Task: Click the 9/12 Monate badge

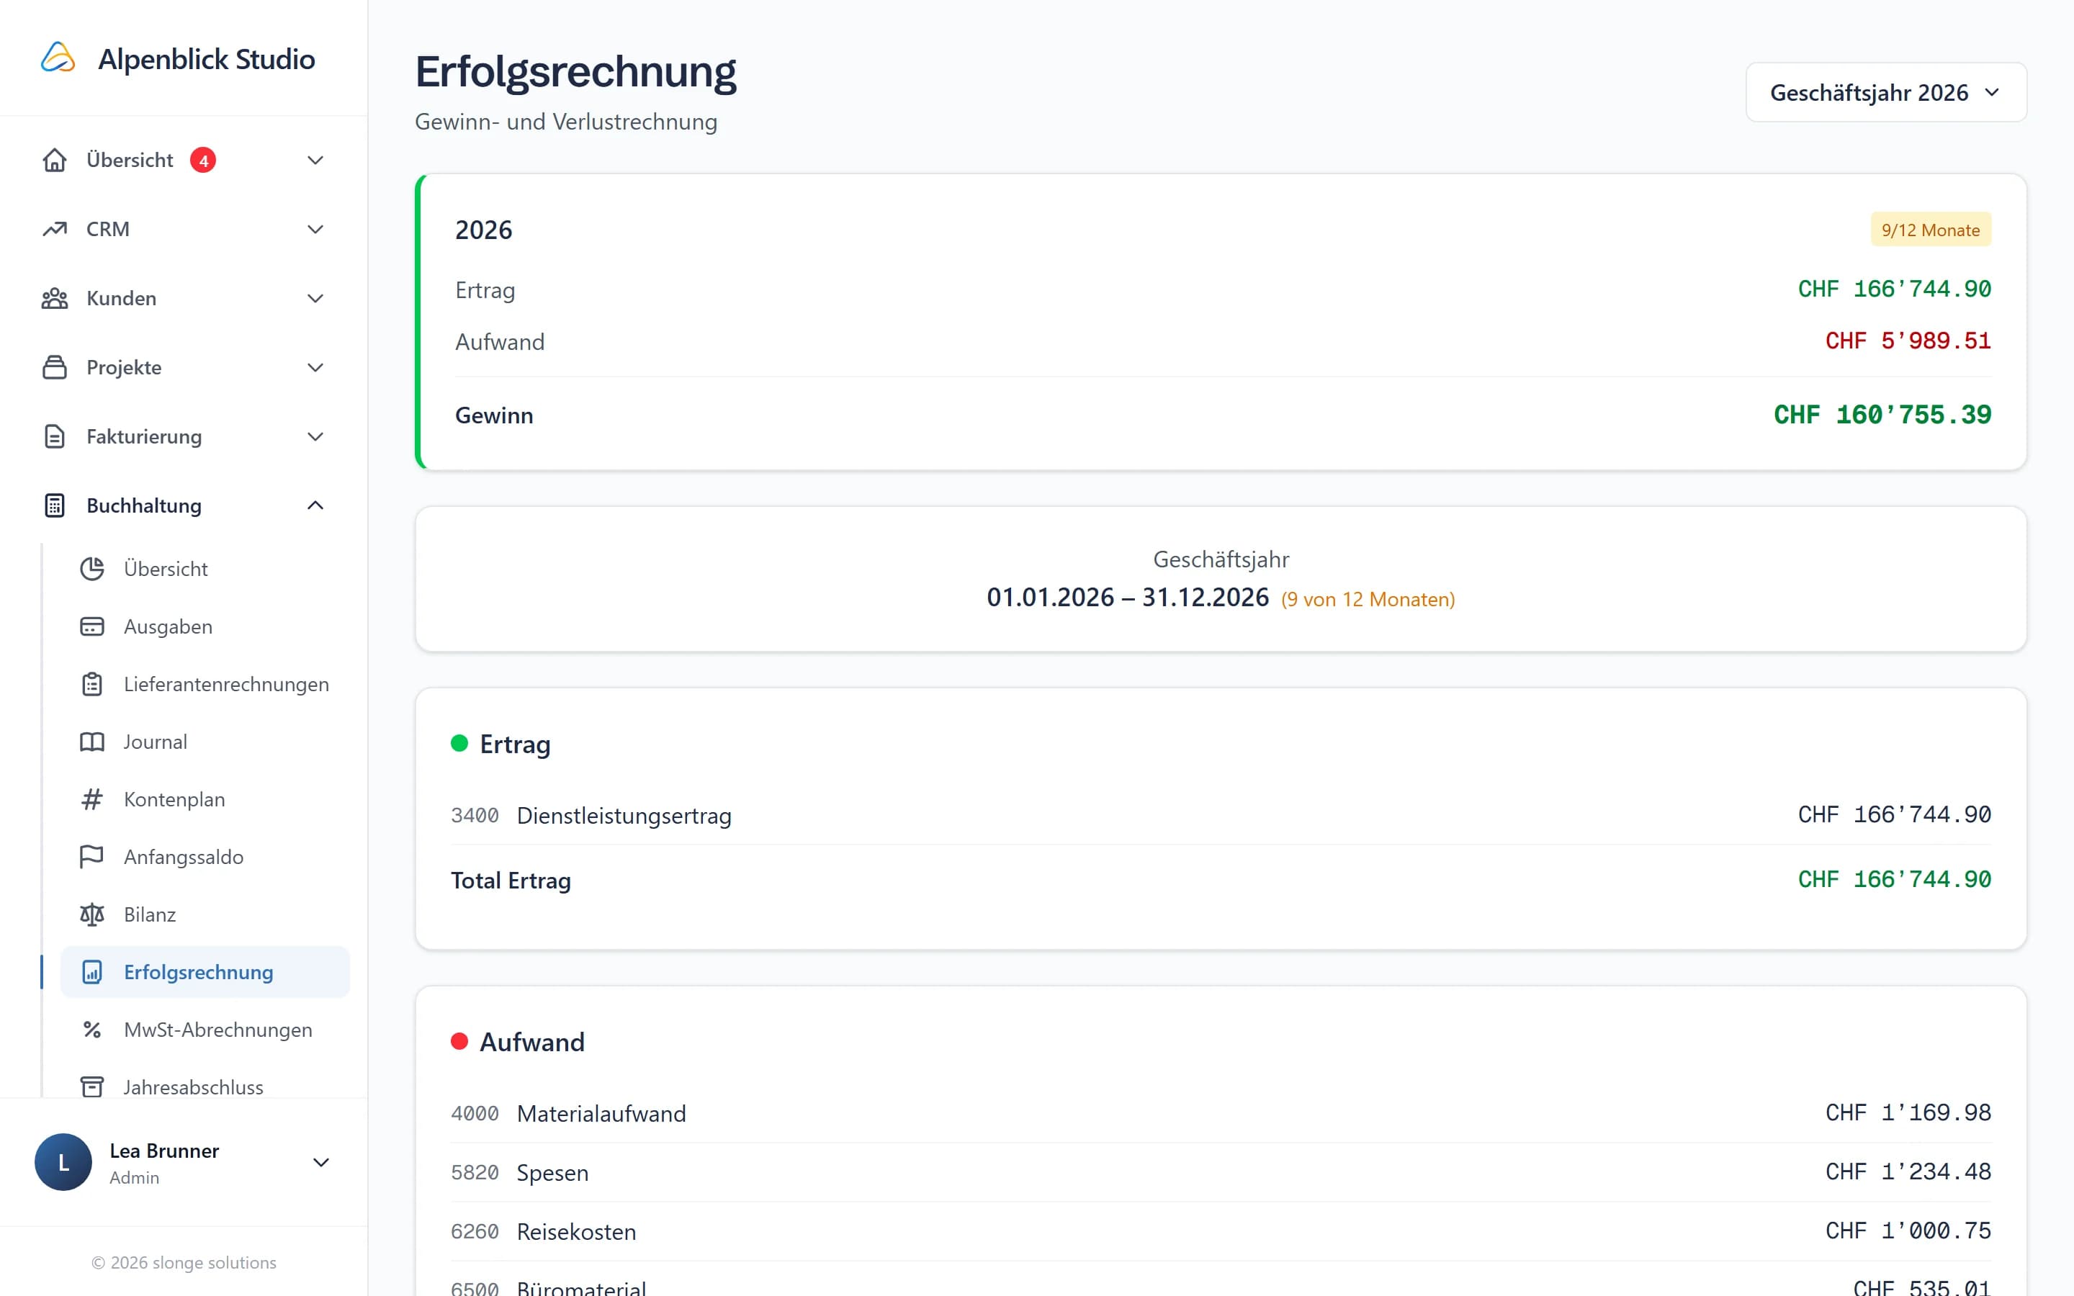Action: (1930, 230)
